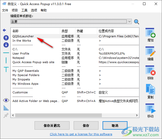Select the C:\ folder row
The image size is (162, 139).
coord(75,49)
